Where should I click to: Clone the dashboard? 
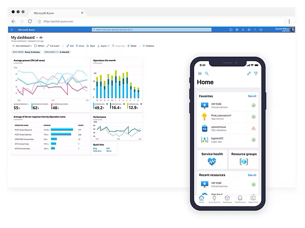(x=80, y=46)
